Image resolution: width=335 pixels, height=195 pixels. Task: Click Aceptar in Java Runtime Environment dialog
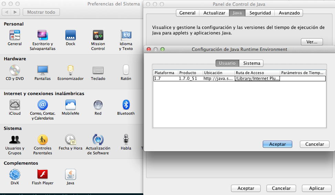(277, 144)
